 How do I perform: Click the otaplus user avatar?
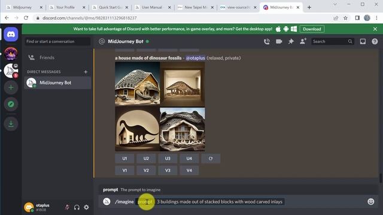pos(29,207)
